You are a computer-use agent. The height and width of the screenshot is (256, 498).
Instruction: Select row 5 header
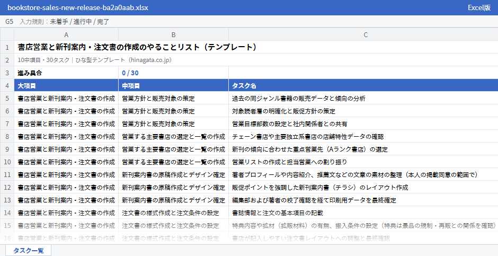(7, 98)
